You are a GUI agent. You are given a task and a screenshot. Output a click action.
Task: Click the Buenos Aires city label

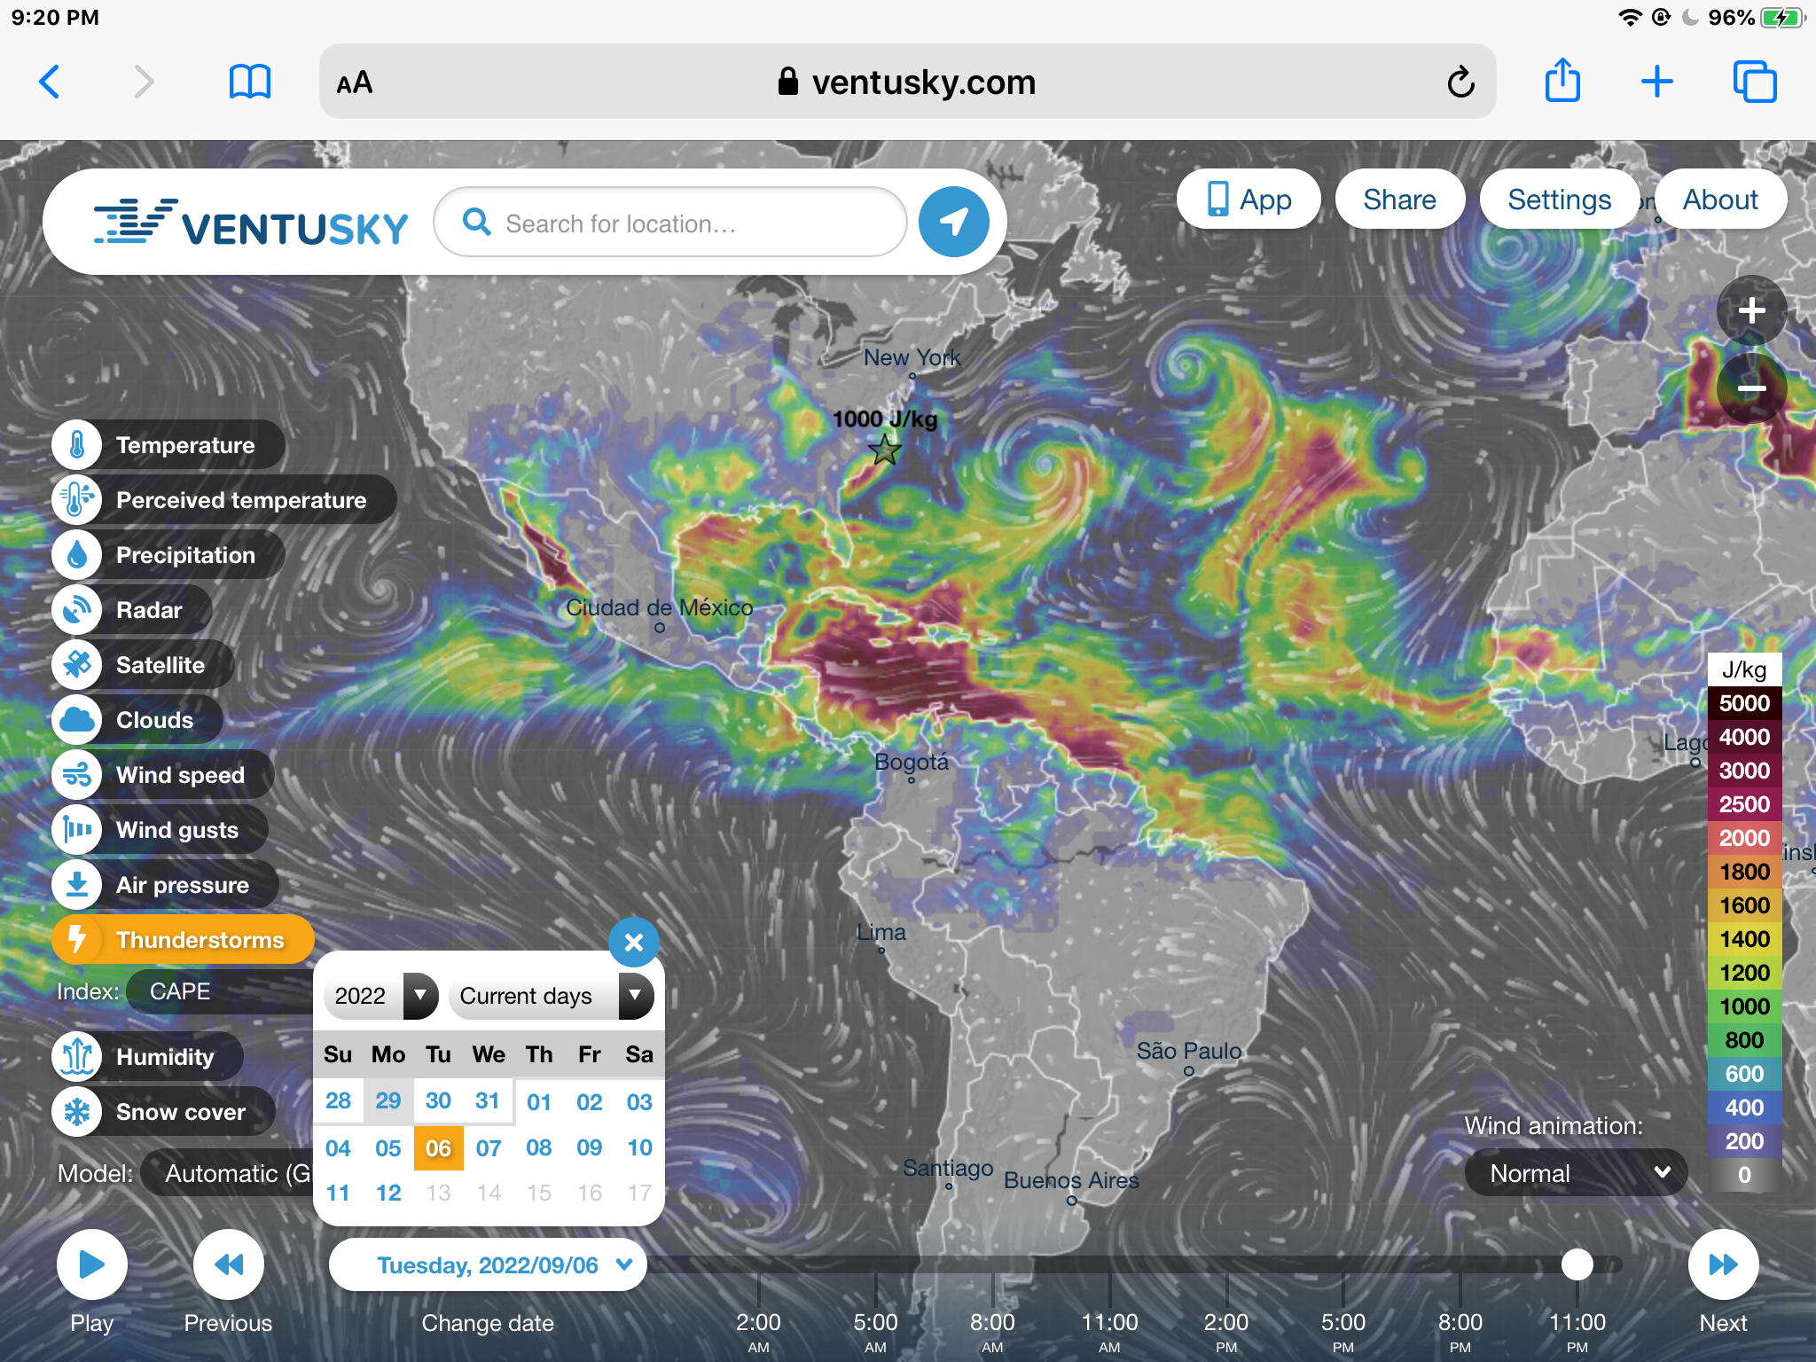click(x=1071, y=1180)
